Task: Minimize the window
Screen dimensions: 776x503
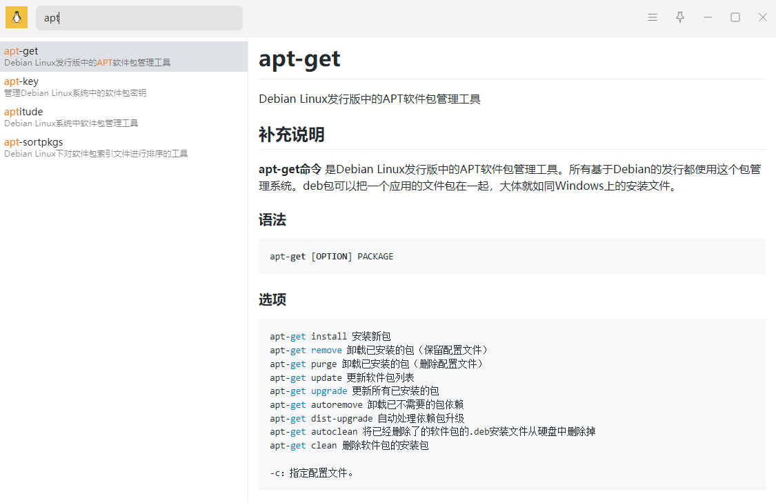Action: coord(708,17)
